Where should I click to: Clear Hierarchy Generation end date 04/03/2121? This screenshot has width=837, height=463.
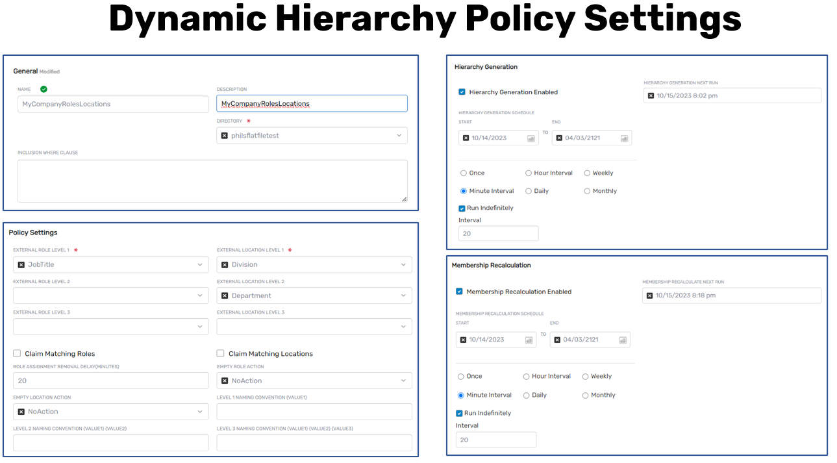[x=559, y=138]
